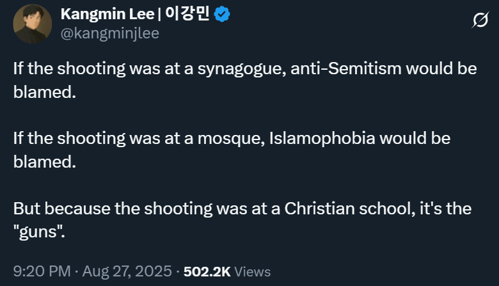499x286 pixels.
Task: Click the quoted word "guns"
Action: point(40,232)
